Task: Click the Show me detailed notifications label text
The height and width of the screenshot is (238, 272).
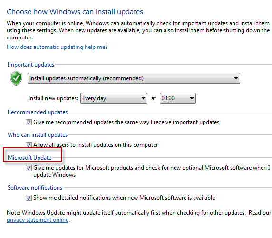Action: coord(124,198)
